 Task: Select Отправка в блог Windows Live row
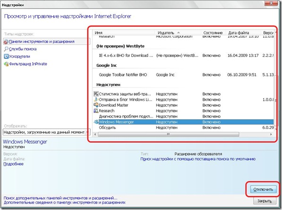click(x=183, y=99)
